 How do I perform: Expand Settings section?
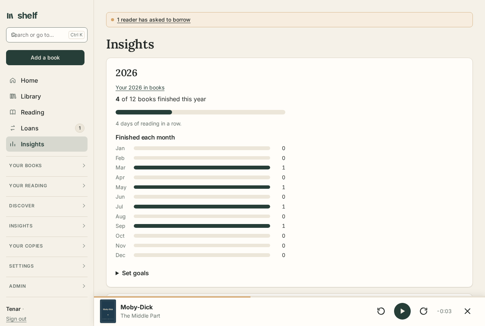[47, 266]
